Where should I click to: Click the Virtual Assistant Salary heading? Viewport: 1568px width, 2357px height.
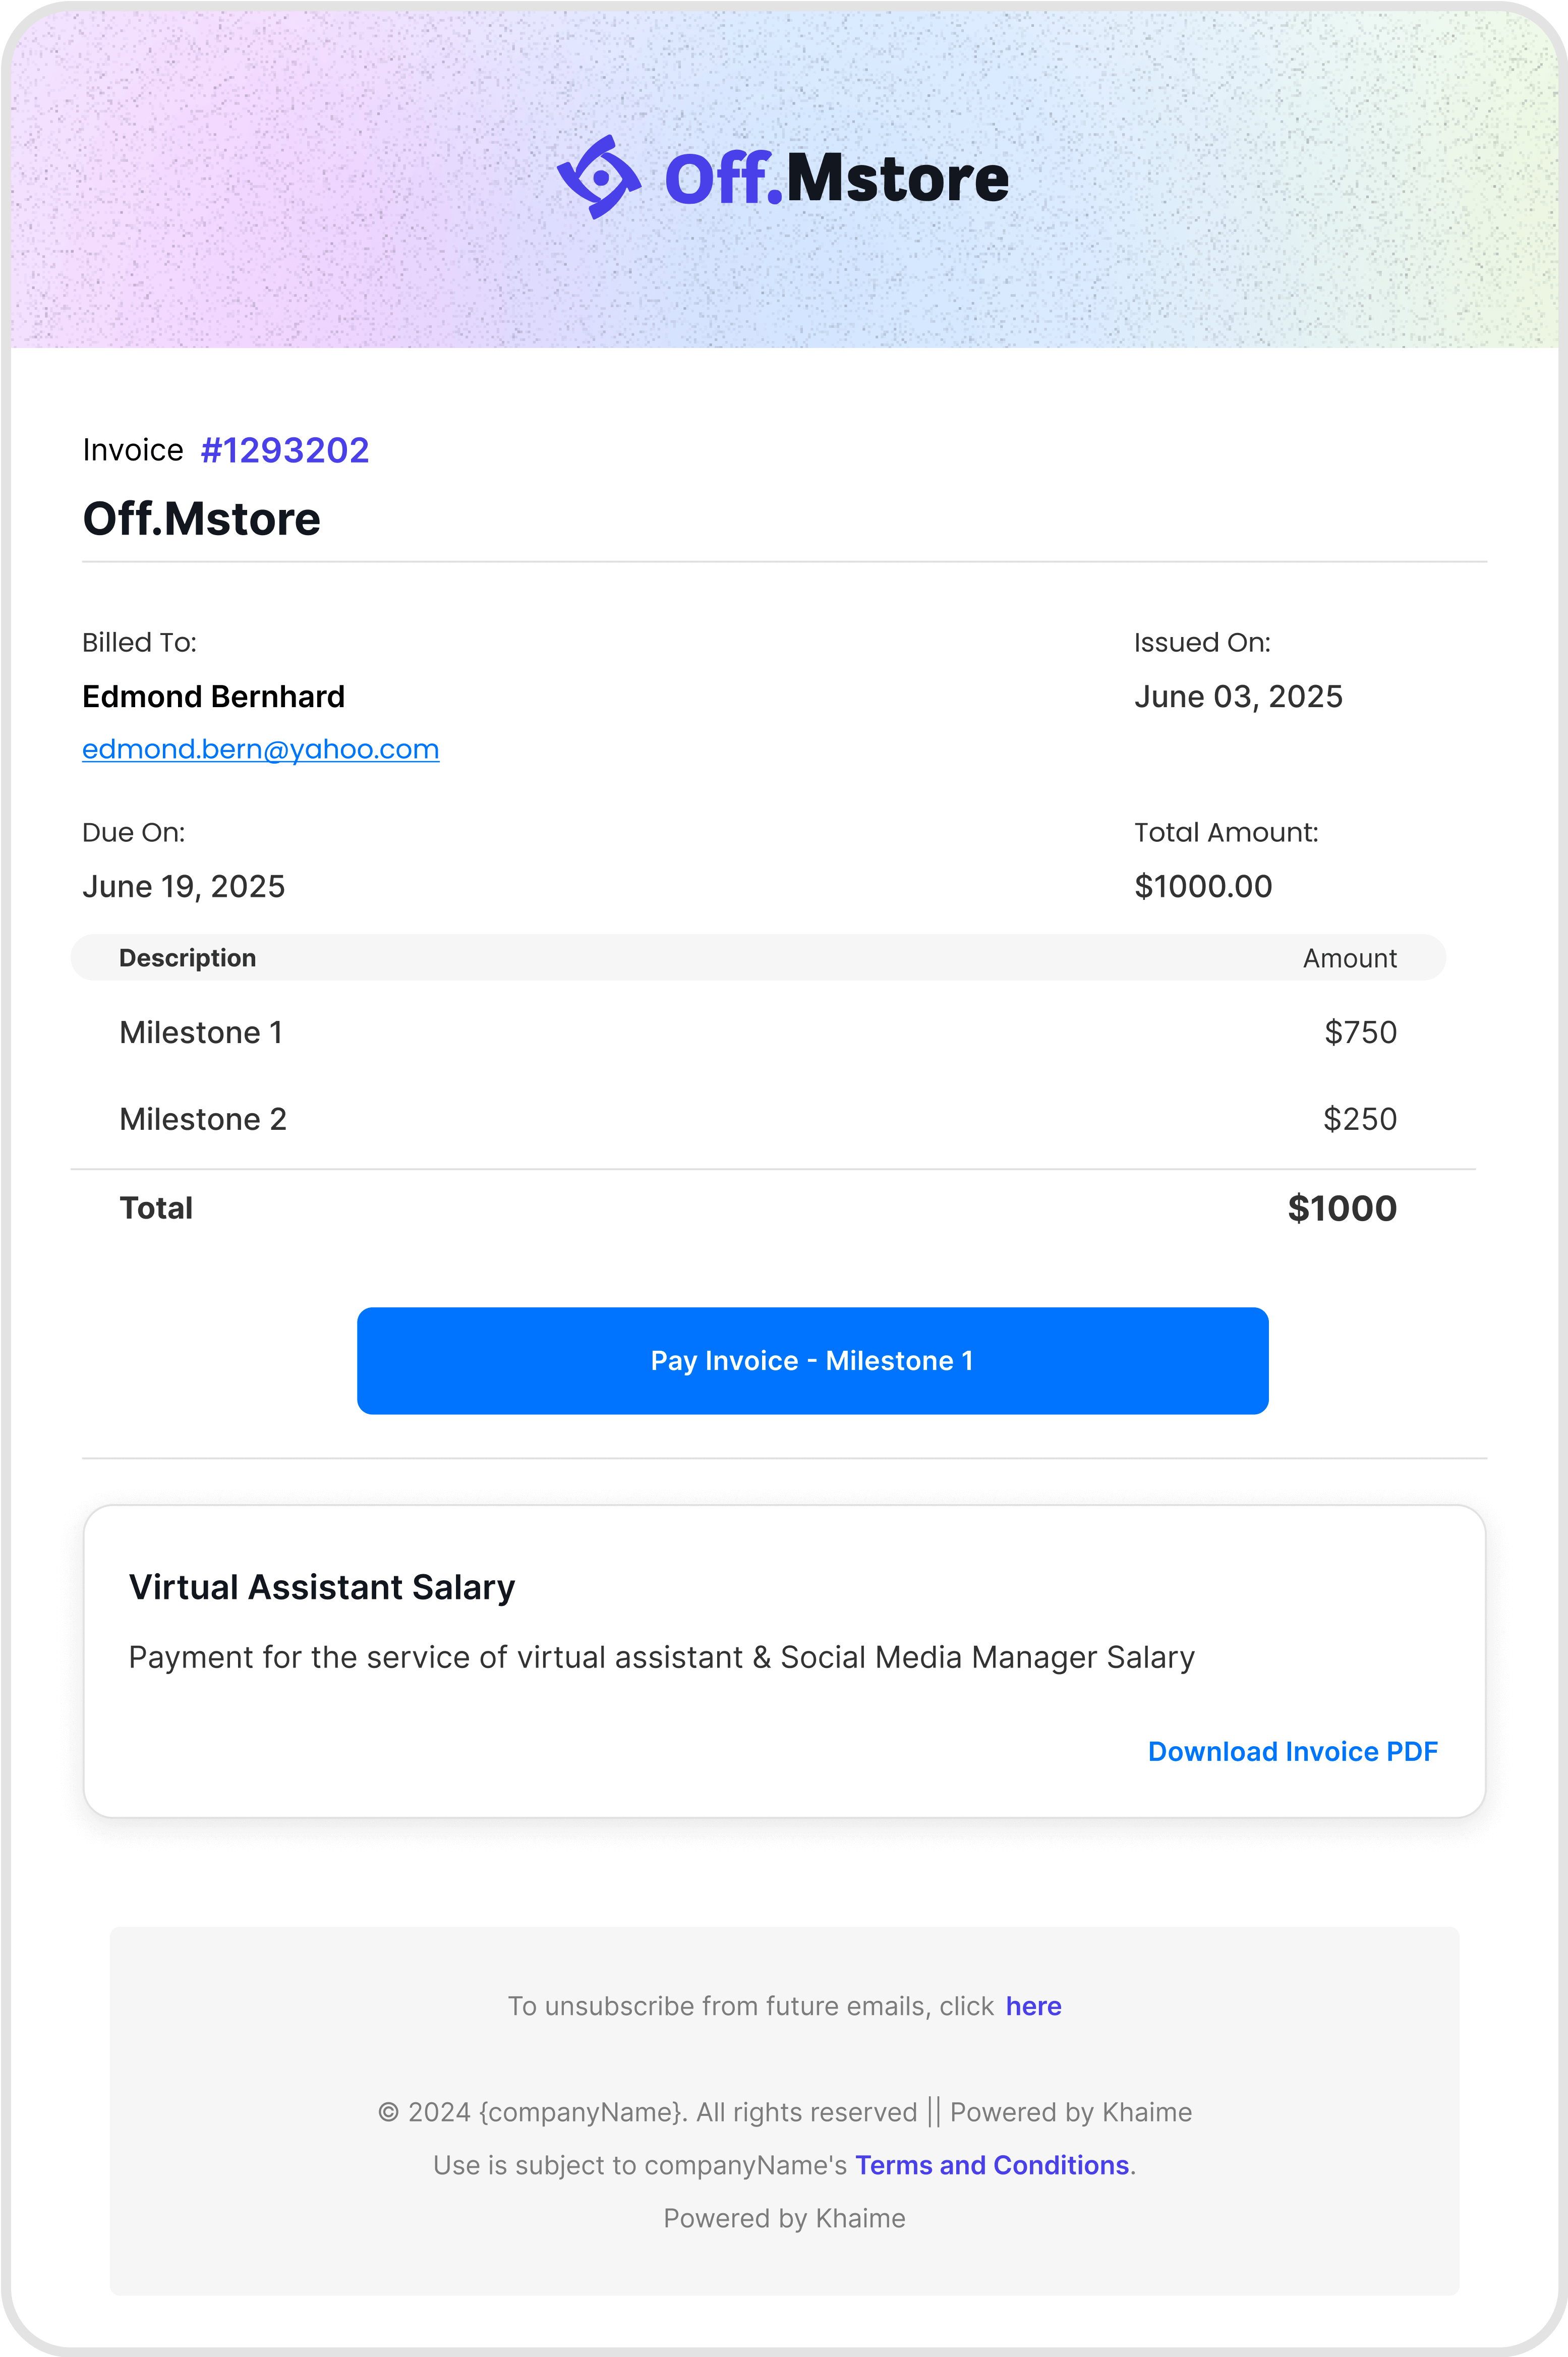(322, 1587)
